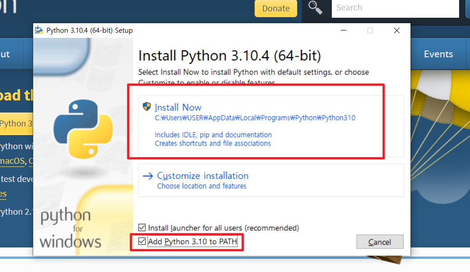Close the Python Setup window
470x272 pixels.
396,30
